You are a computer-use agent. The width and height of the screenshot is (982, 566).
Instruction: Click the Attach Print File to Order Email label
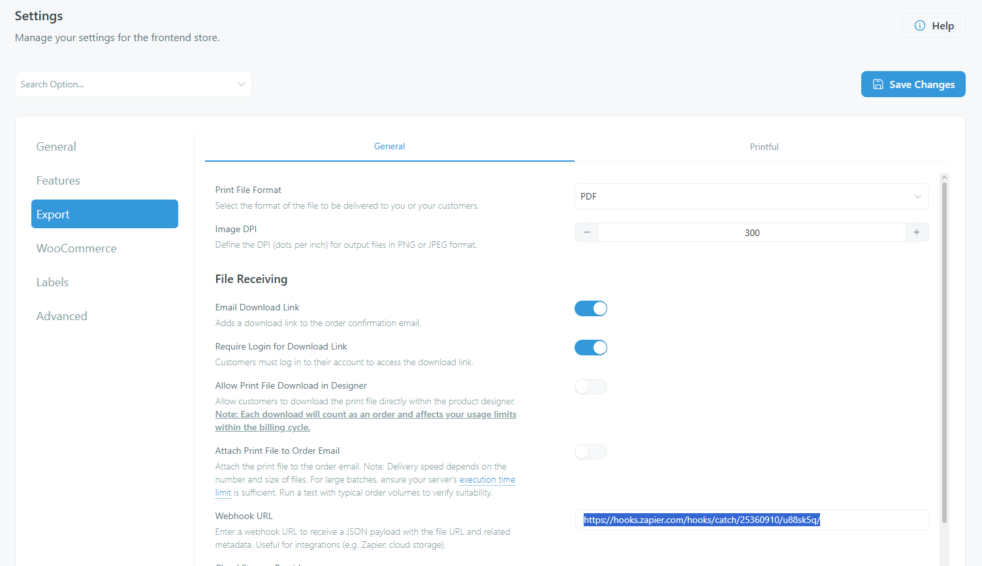point(277,451)
